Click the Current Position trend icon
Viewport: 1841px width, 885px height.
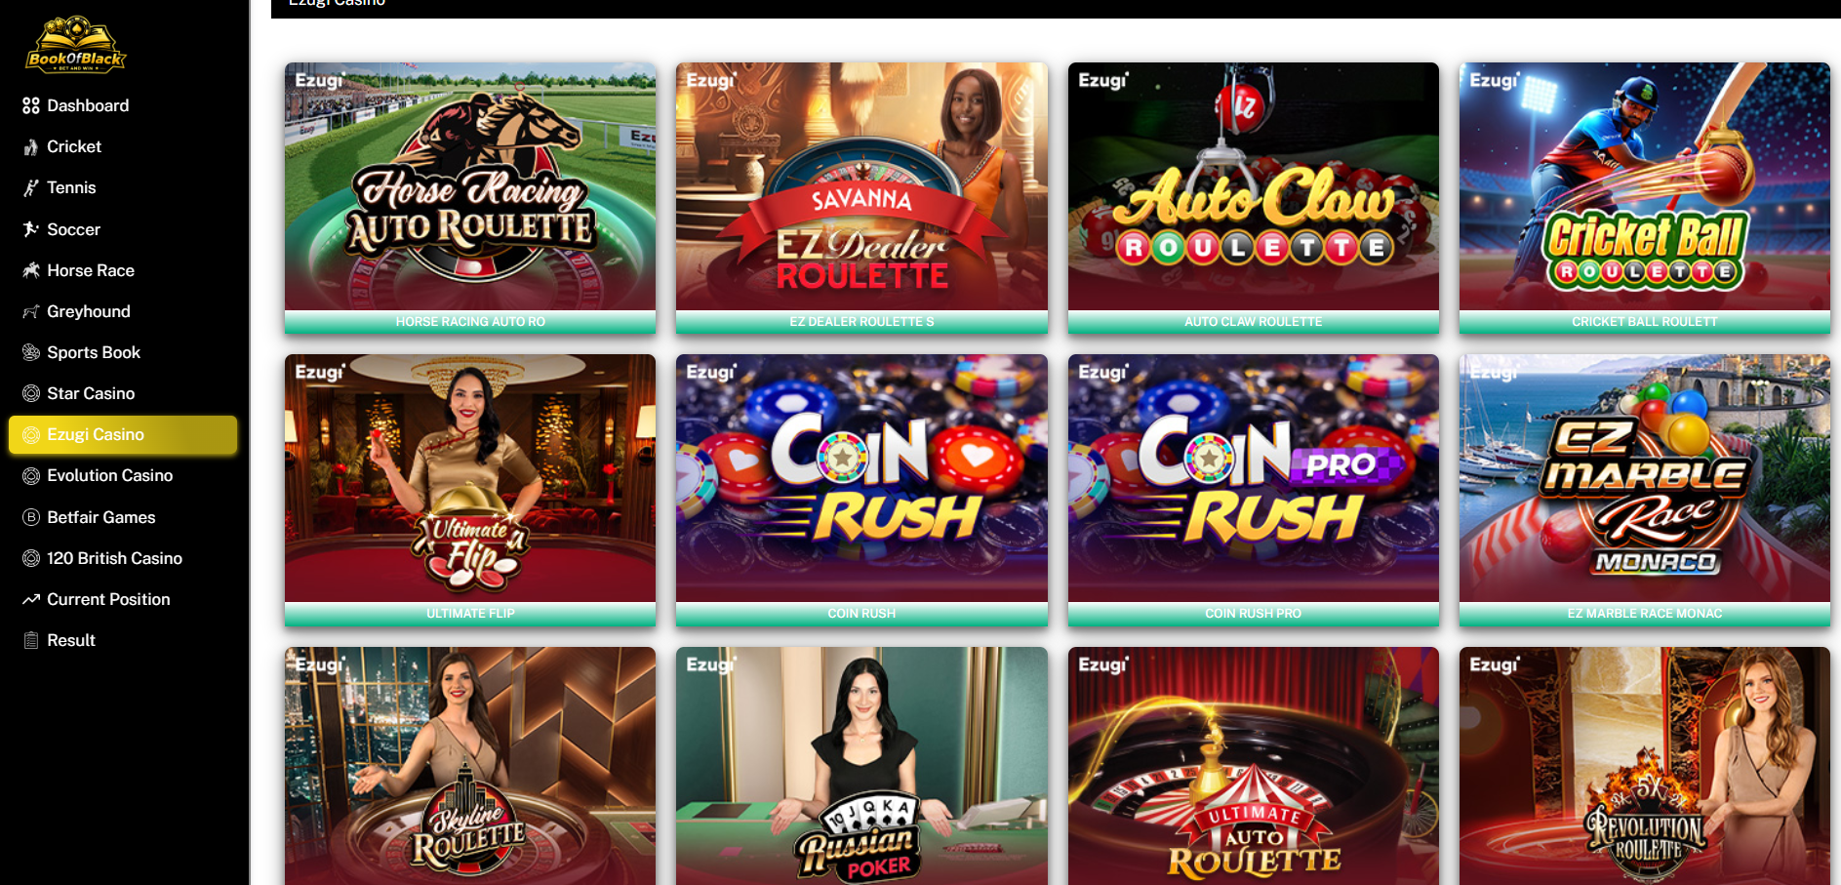pos(31,599)
